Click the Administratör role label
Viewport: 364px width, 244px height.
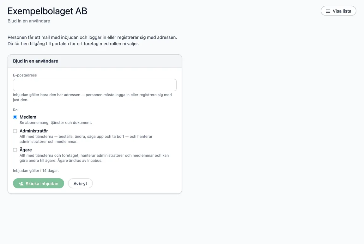tap(34, 131)
